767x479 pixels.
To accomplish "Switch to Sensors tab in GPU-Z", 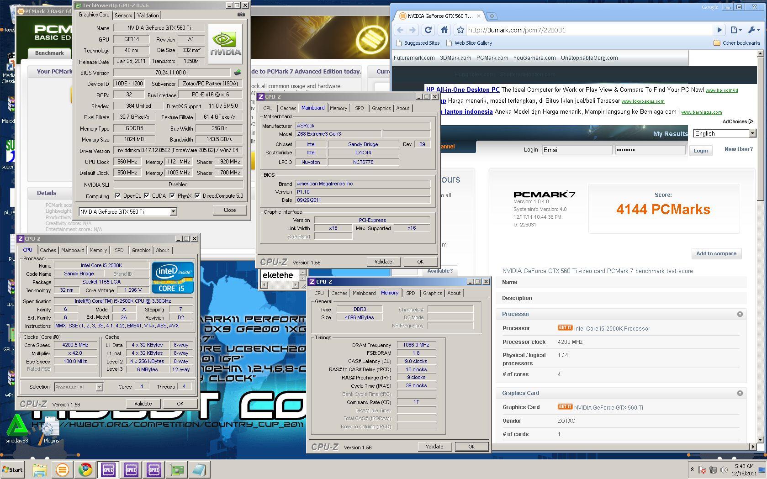I will pyautogui.click(x=123, y=15).
